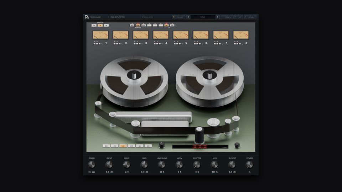Click the Recode Audio logo

click(87, 17)
